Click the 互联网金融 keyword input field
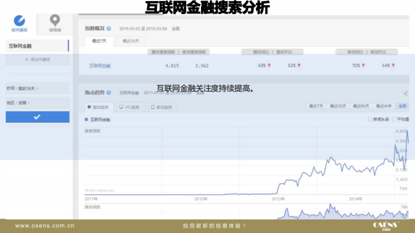Viewport: 415px width, 233px height. pyautogui.click(x=37, y=46)
